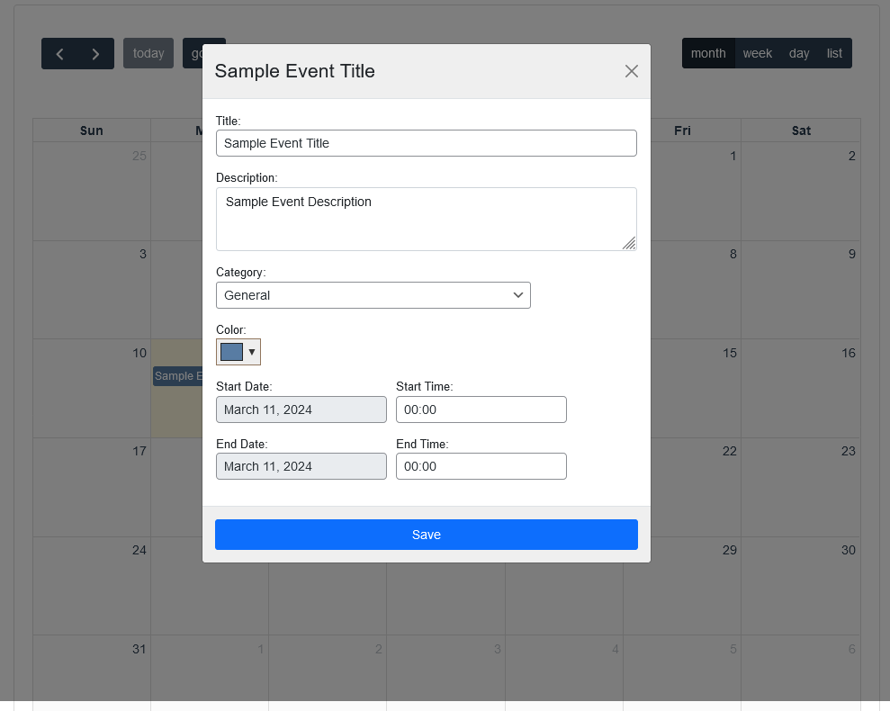The height and width of the screenshot is (711, 890).
Task: Focus the Title text field
Action: coord(427,143)
